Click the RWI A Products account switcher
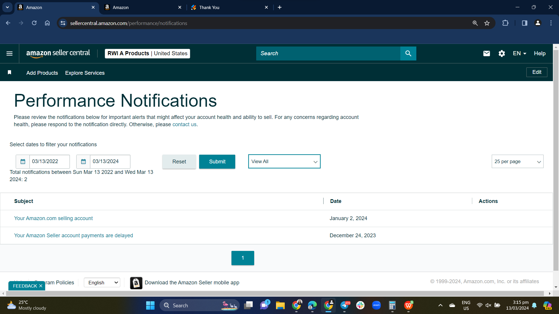559x314 pixels. tap(147, 53)
